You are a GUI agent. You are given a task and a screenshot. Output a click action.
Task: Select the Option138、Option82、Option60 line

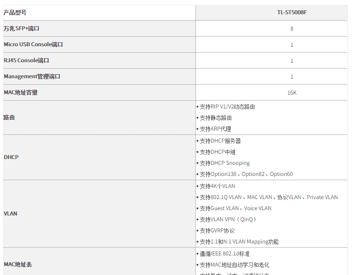246,174
